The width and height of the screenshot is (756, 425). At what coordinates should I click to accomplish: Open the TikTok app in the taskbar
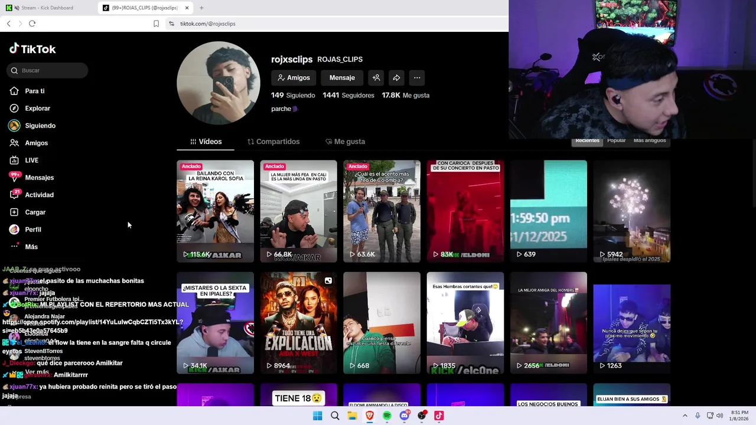439,416
